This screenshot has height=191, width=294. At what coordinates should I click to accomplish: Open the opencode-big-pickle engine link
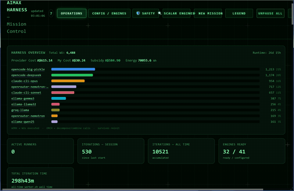tap(28, 69)
